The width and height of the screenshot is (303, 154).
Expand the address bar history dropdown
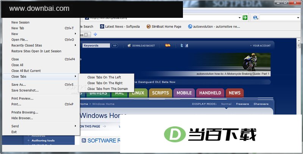(x=240, y=17)
